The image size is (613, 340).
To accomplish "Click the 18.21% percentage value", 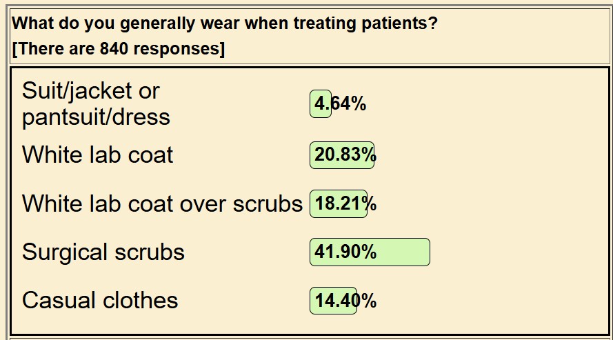I will click(345, 204).
